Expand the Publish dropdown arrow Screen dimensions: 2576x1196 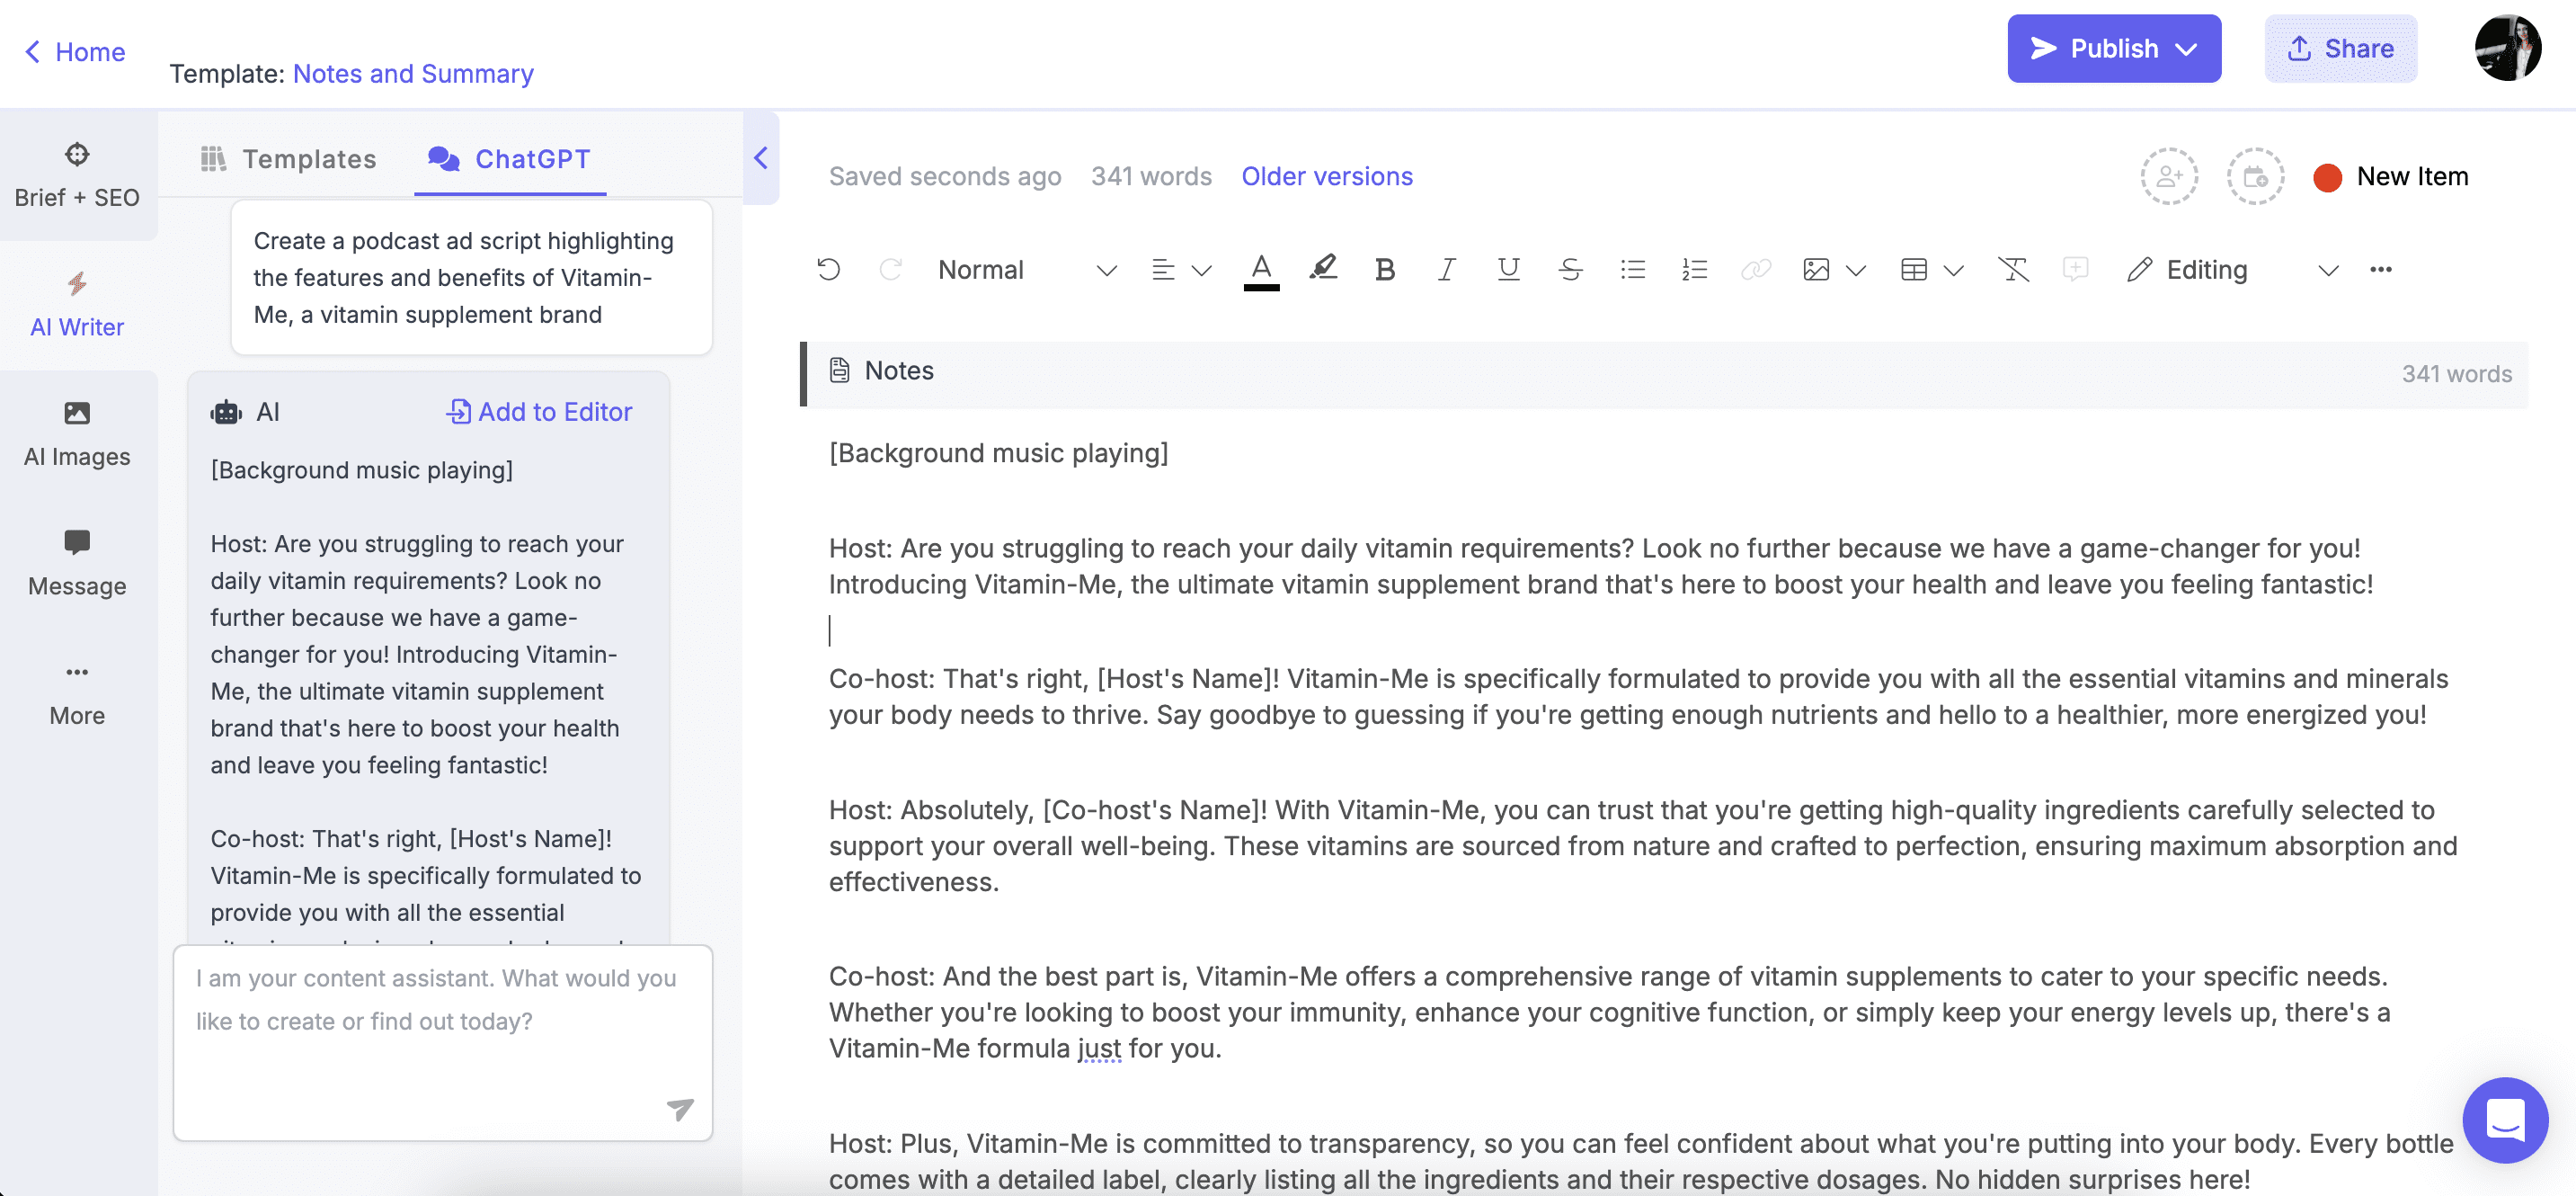pyautogui.click(x=2187, y=49)
